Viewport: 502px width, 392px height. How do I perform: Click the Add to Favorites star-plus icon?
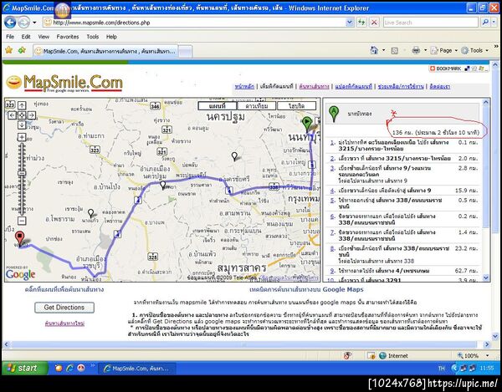22,50
